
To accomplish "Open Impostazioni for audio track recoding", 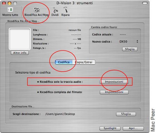I will point(114,82).
